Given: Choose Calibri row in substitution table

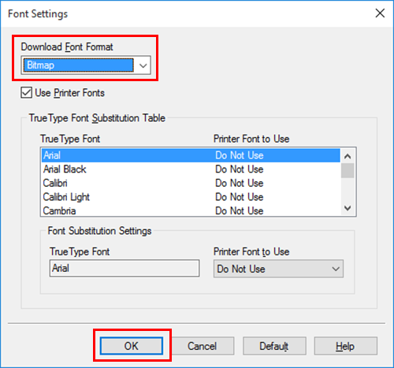Looking at the screenshot, I should click(x=191, y=183).
